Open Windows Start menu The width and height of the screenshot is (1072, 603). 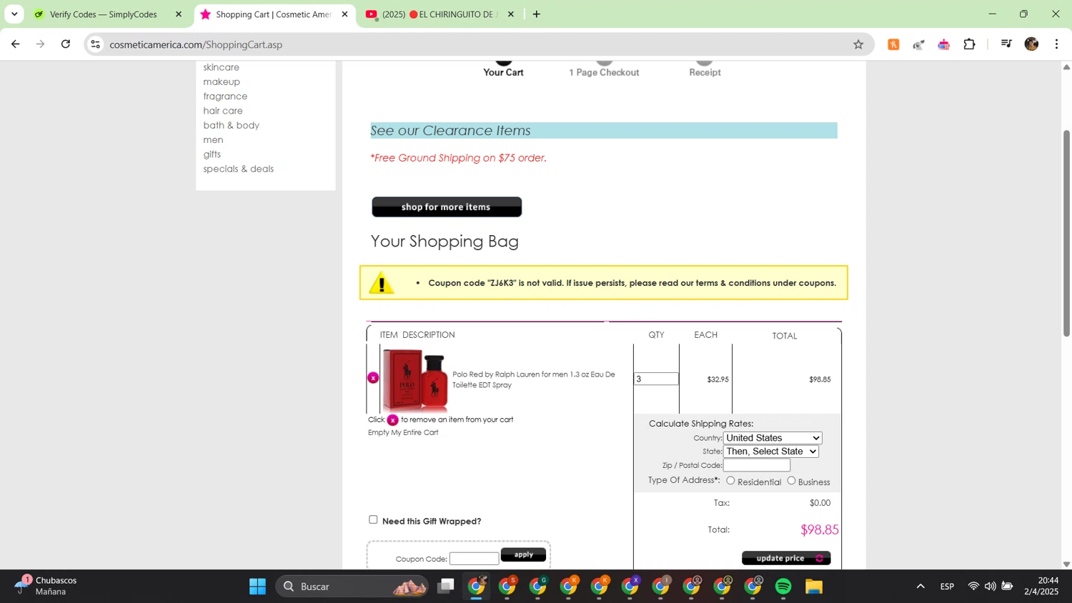[257, 587]
